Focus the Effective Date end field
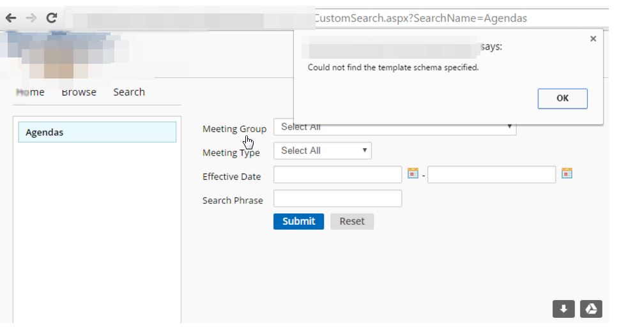The height and width of the screenshot is (330, 619). click(x=491, y=175)
